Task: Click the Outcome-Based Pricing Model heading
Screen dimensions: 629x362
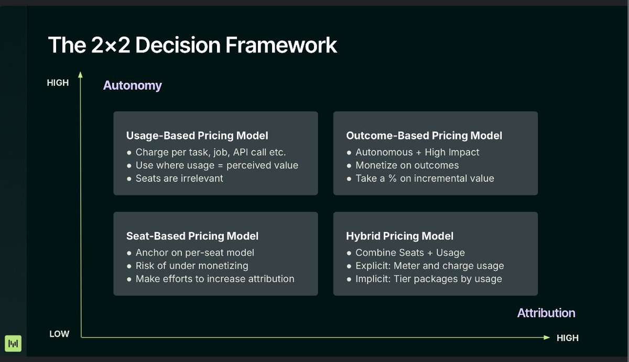Action: click(x=424, y=136)
